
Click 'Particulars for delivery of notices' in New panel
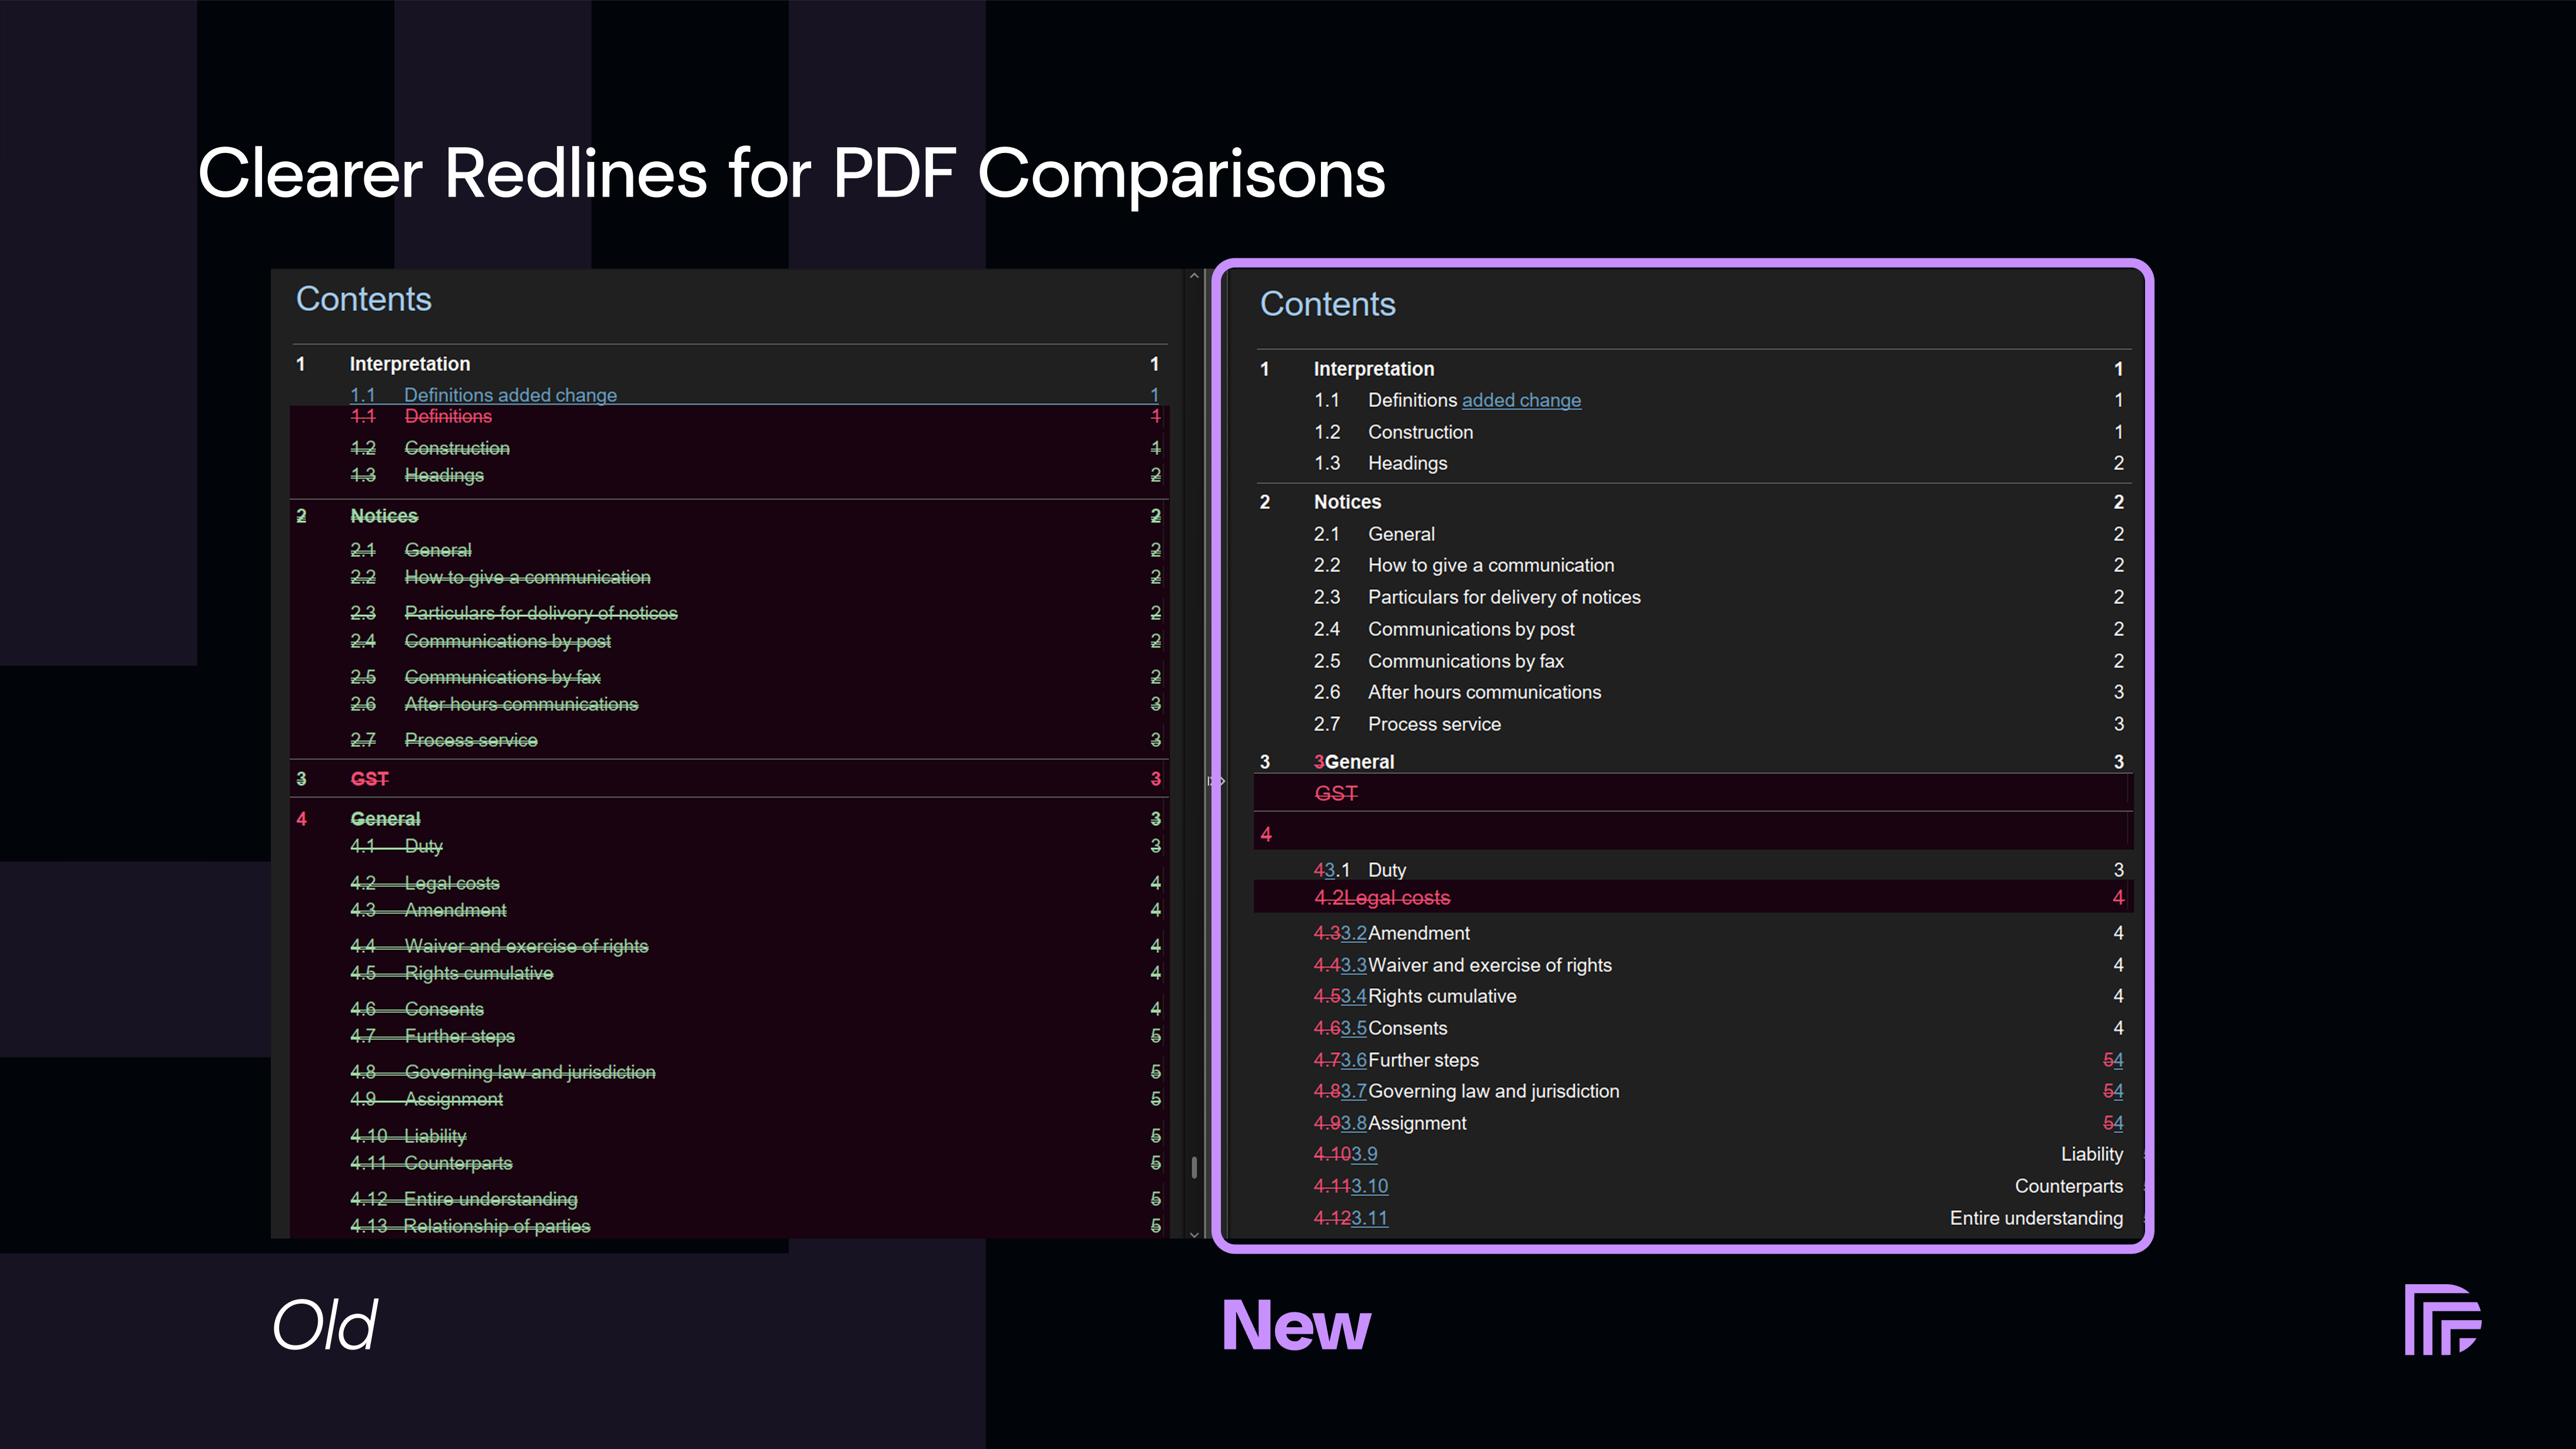click(x=1504, y=597)
